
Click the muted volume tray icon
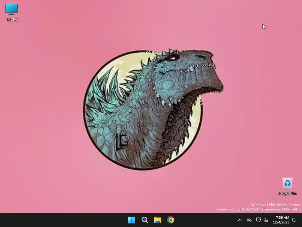(266, 220)
